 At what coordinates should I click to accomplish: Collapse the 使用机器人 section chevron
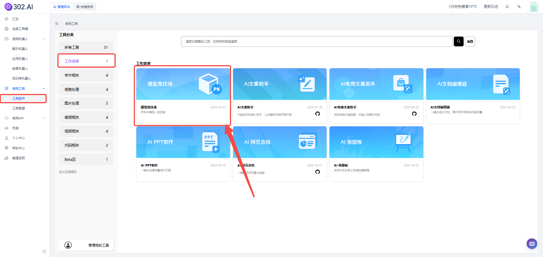[x=44, y=39]
